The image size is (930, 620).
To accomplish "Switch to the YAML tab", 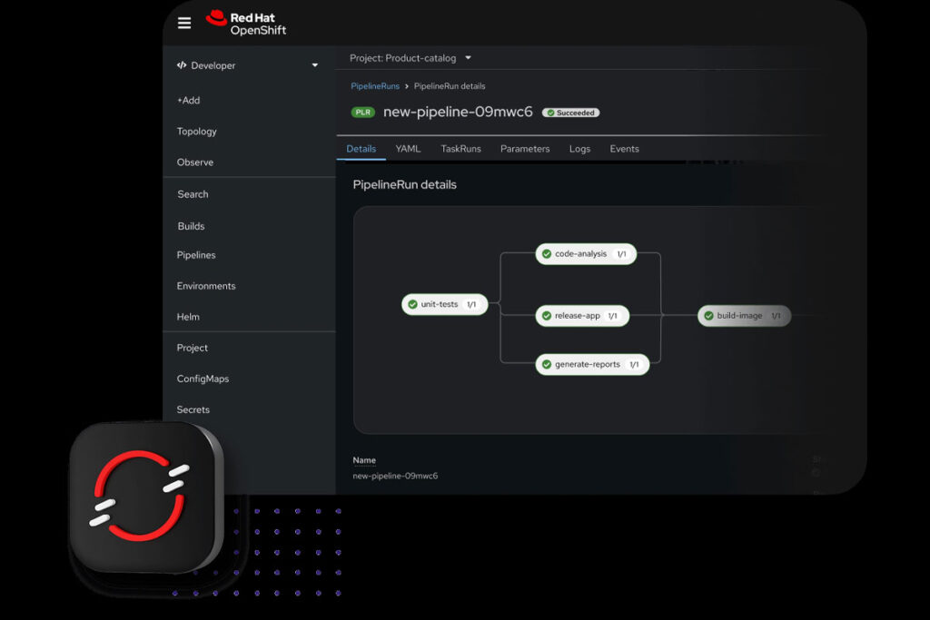I will click(x=408, y=148).
